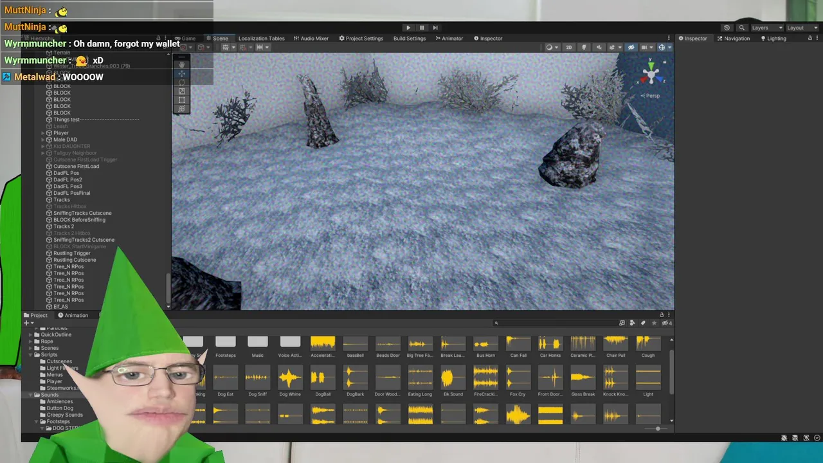The width and height of the screenshot is (823, 463).
Task: Select the Scale tool in Scene overlay
Action: coord(182,91)
